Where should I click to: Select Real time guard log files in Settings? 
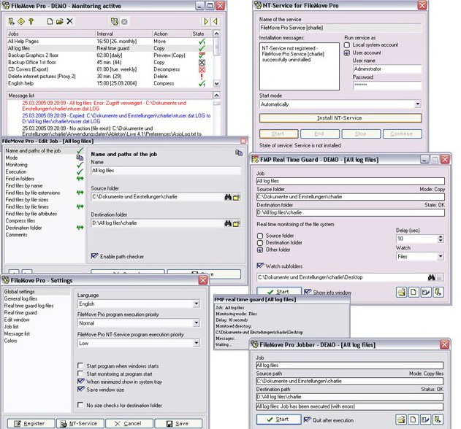pyautogui.click(x=28, y=306)
